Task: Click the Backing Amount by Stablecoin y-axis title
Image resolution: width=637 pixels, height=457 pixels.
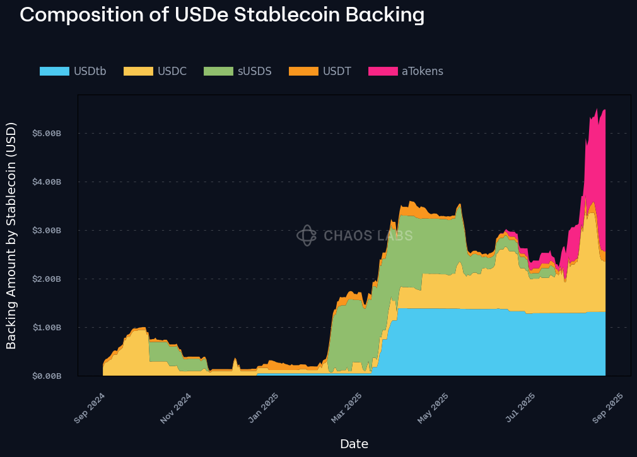Action: coord(12,235)
